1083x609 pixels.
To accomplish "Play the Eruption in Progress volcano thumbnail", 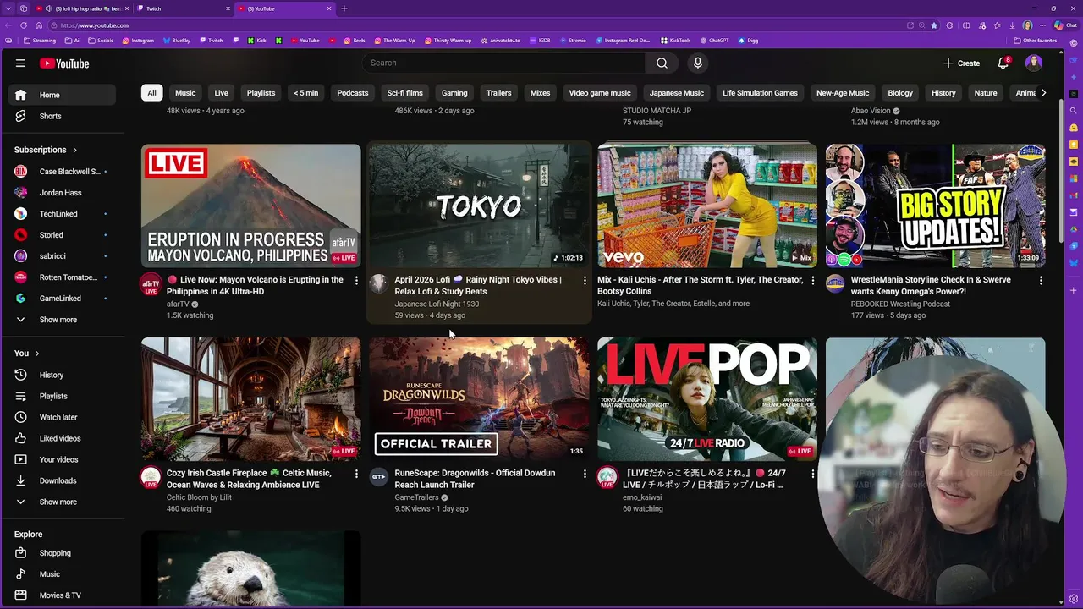I will click(x=250, y=206).
